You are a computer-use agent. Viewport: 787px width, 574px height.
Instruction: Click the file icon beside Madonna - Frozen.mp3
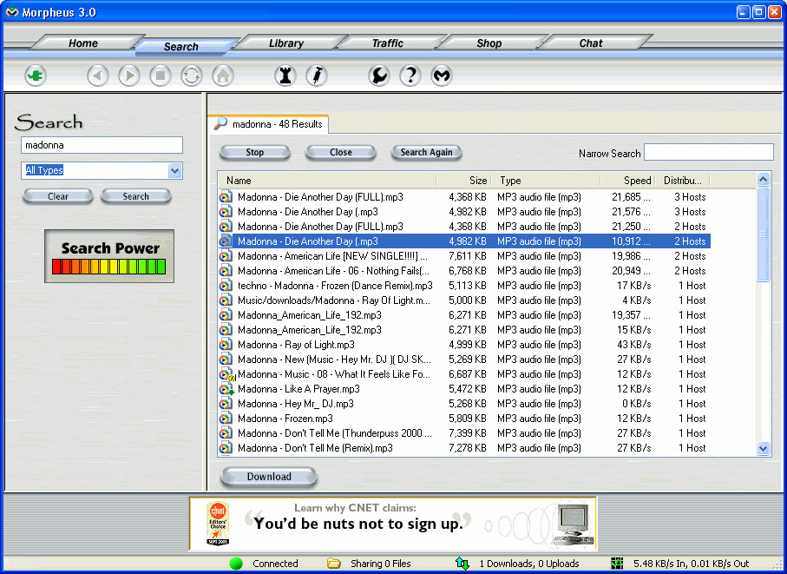tap(226, 419)
